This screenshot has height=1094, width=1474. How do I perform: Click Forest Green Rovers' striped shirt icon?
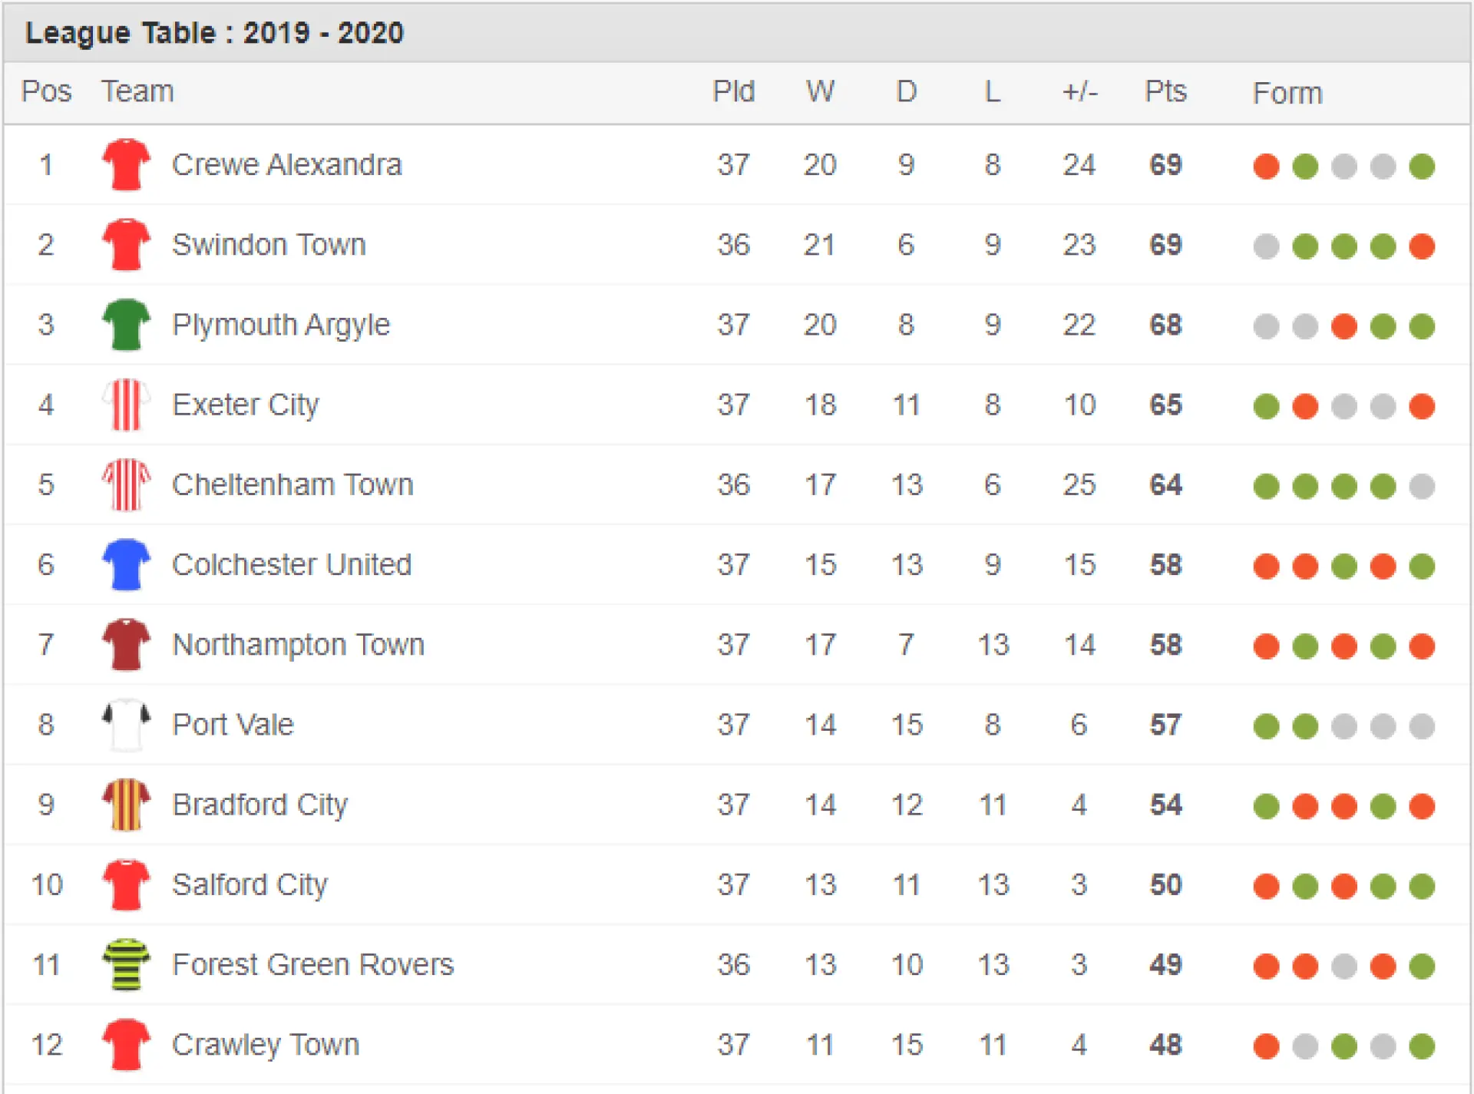click(127, 964)
